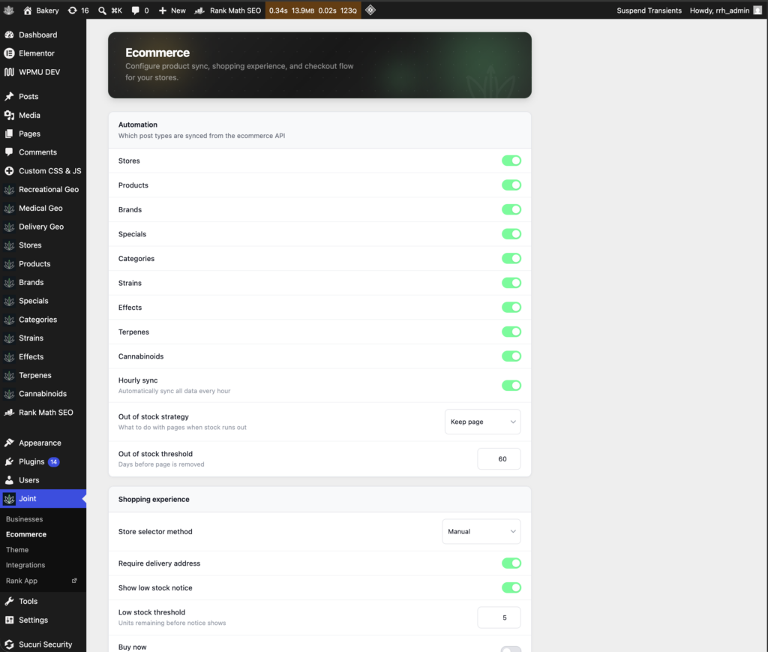The image size is (768, 652).
Task: Click the Rank Math SEO sidebar icon
Action: (x=9, y=413)
